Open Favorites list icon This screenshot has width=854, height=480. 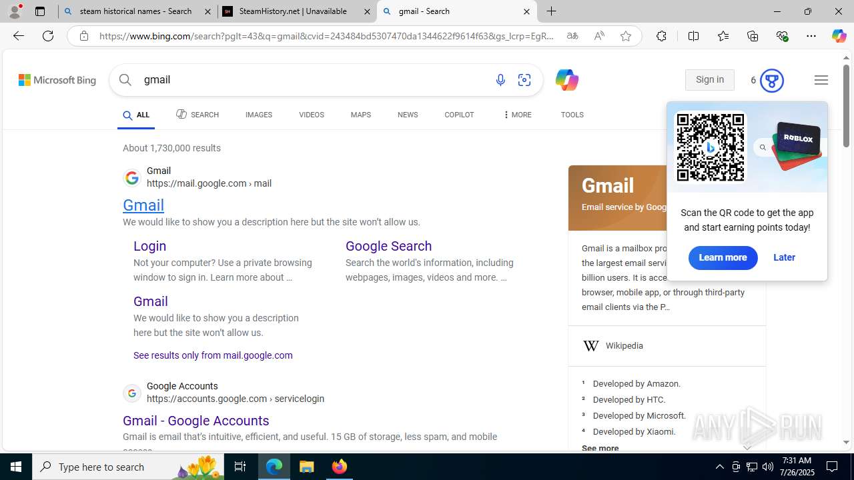[x=723, y=36]
